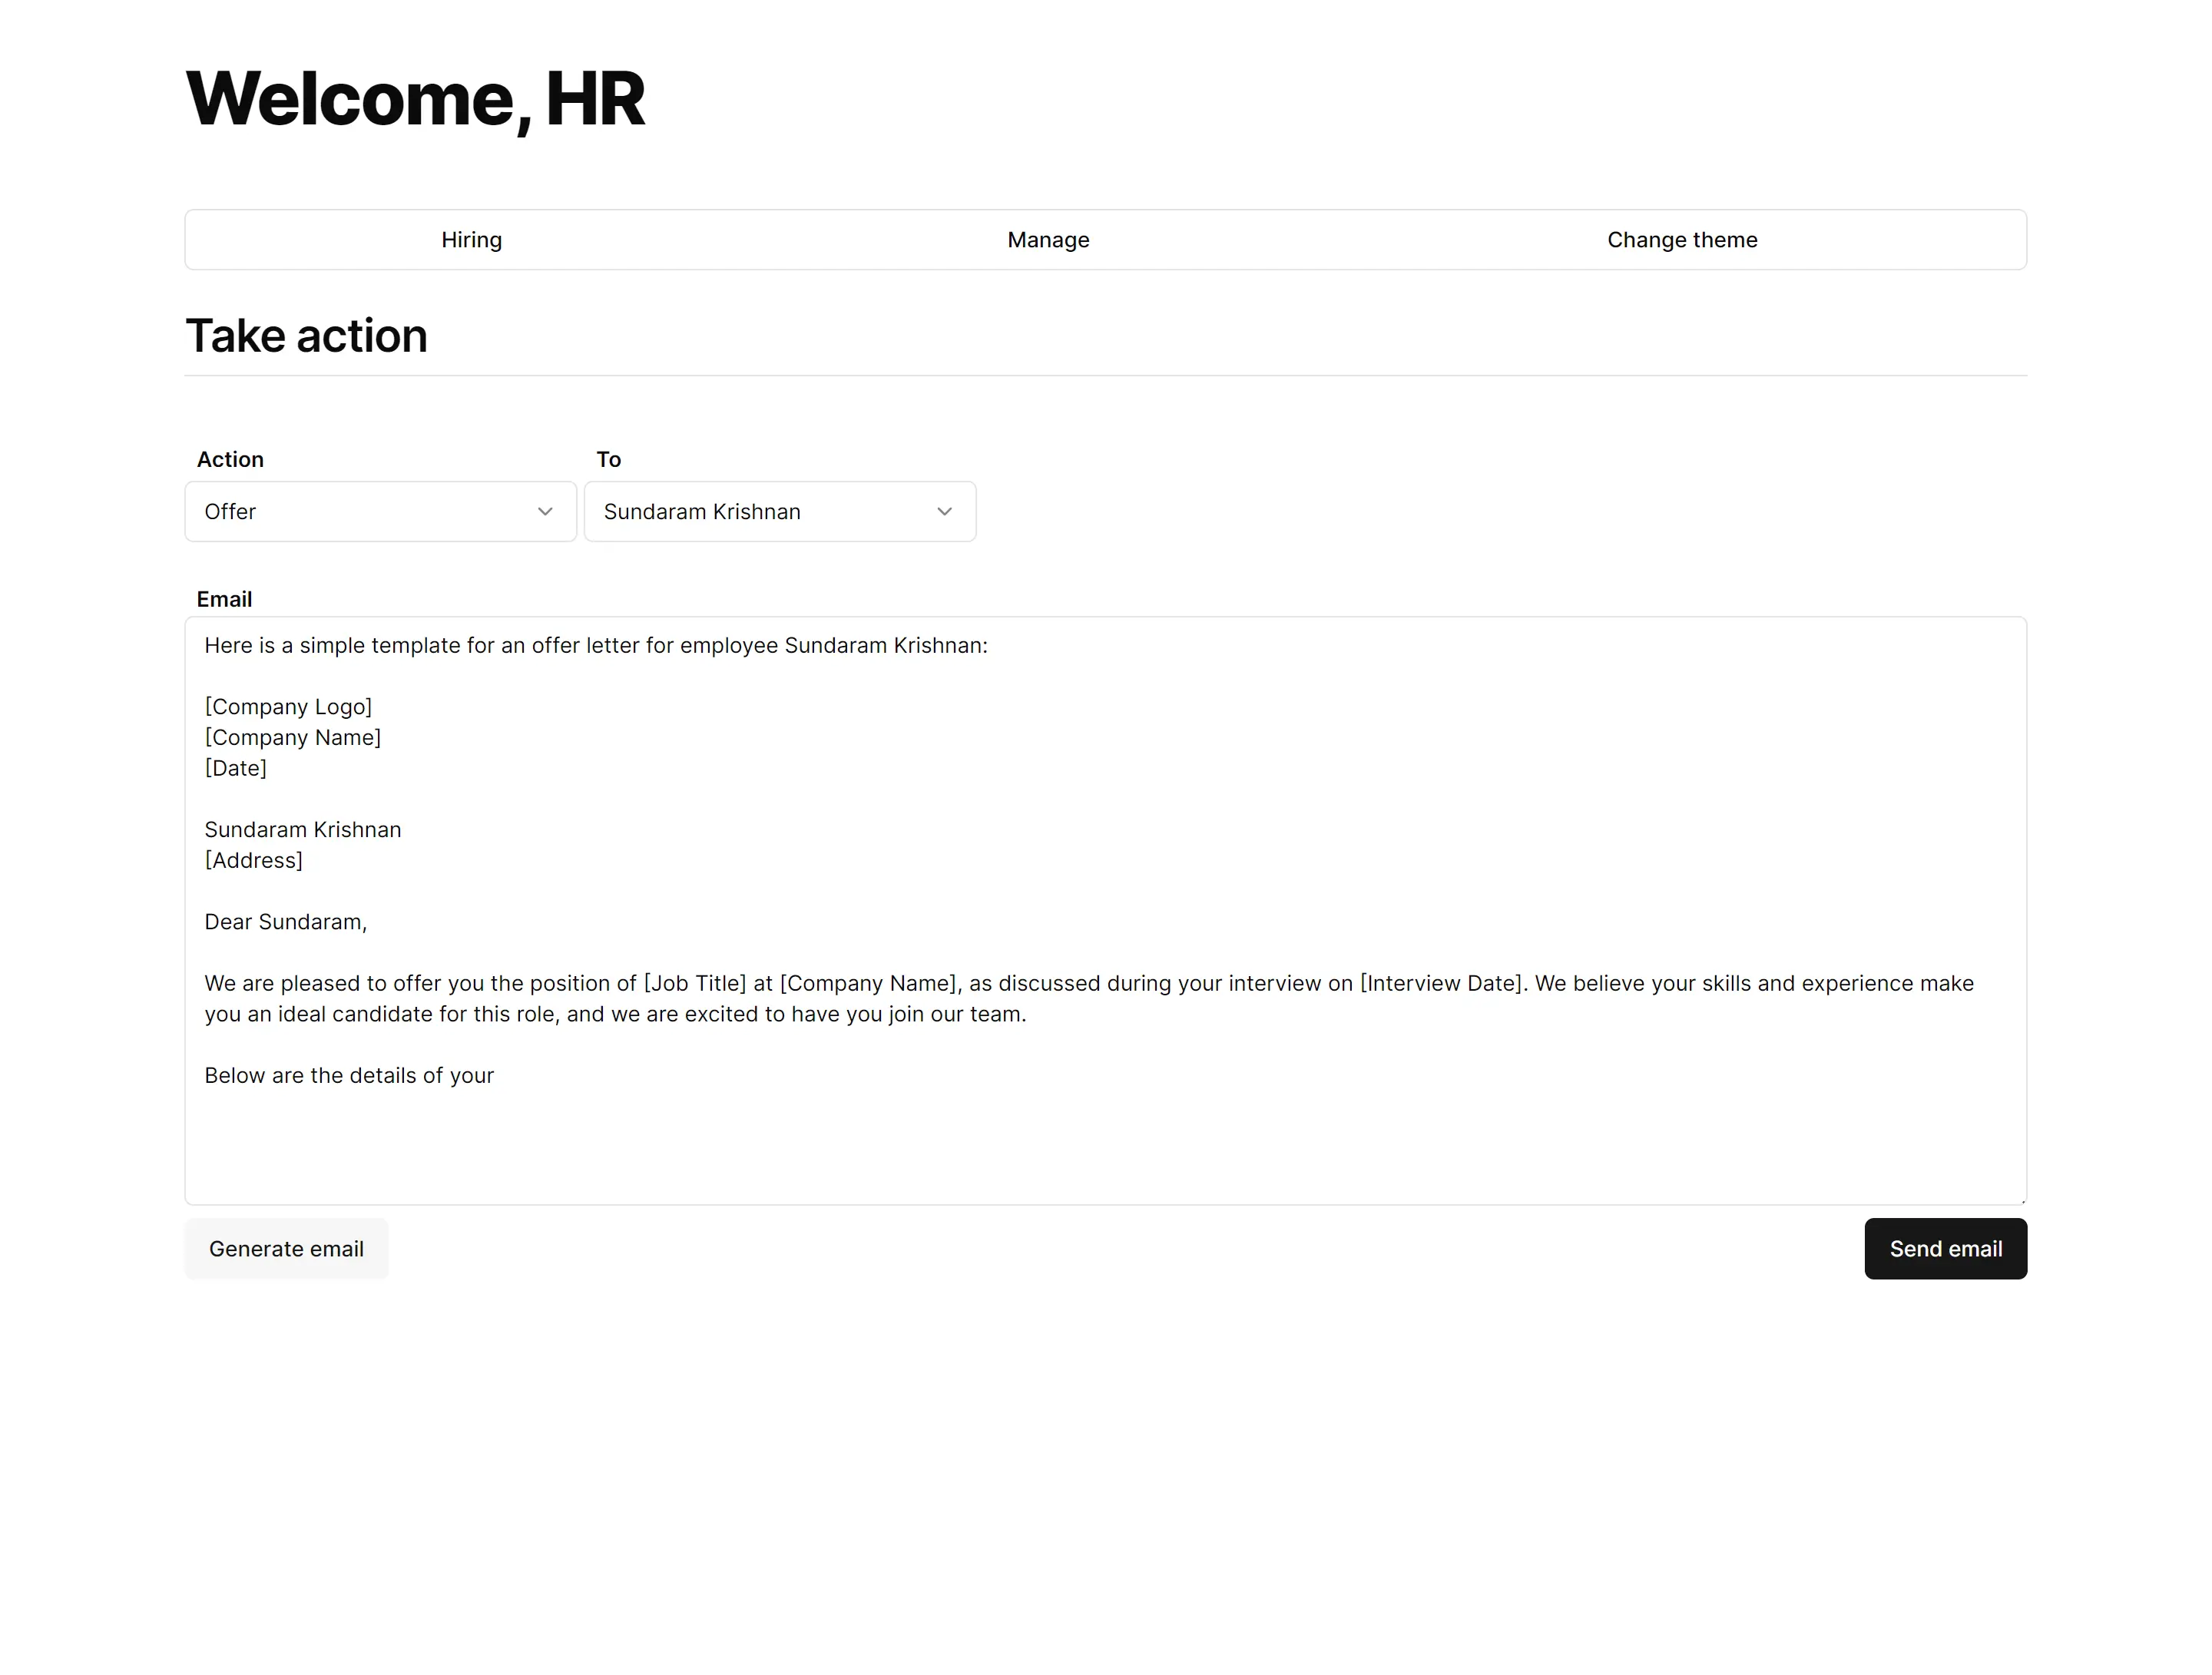Place cursor on [Company Logo] line

(x=288, y=707)
